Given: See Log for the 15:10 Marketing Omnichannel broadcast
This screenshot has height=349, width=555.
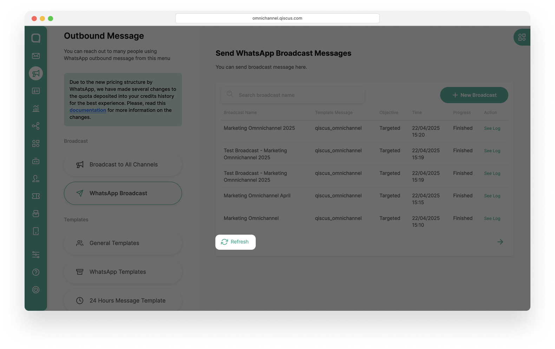Looking at the screenshot, I should point(492,219).
